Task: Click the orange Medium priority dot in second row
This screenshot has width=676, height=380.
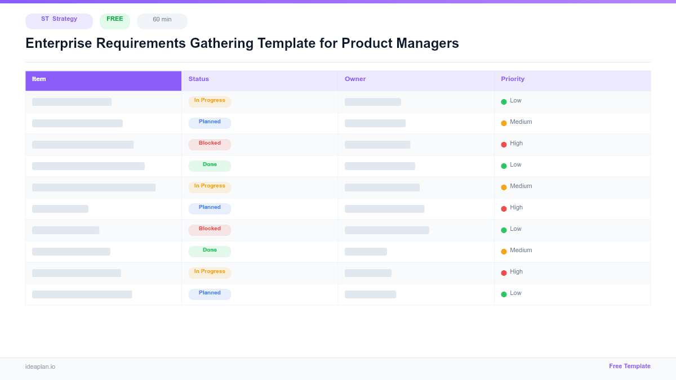Action: tap(503, 122)
